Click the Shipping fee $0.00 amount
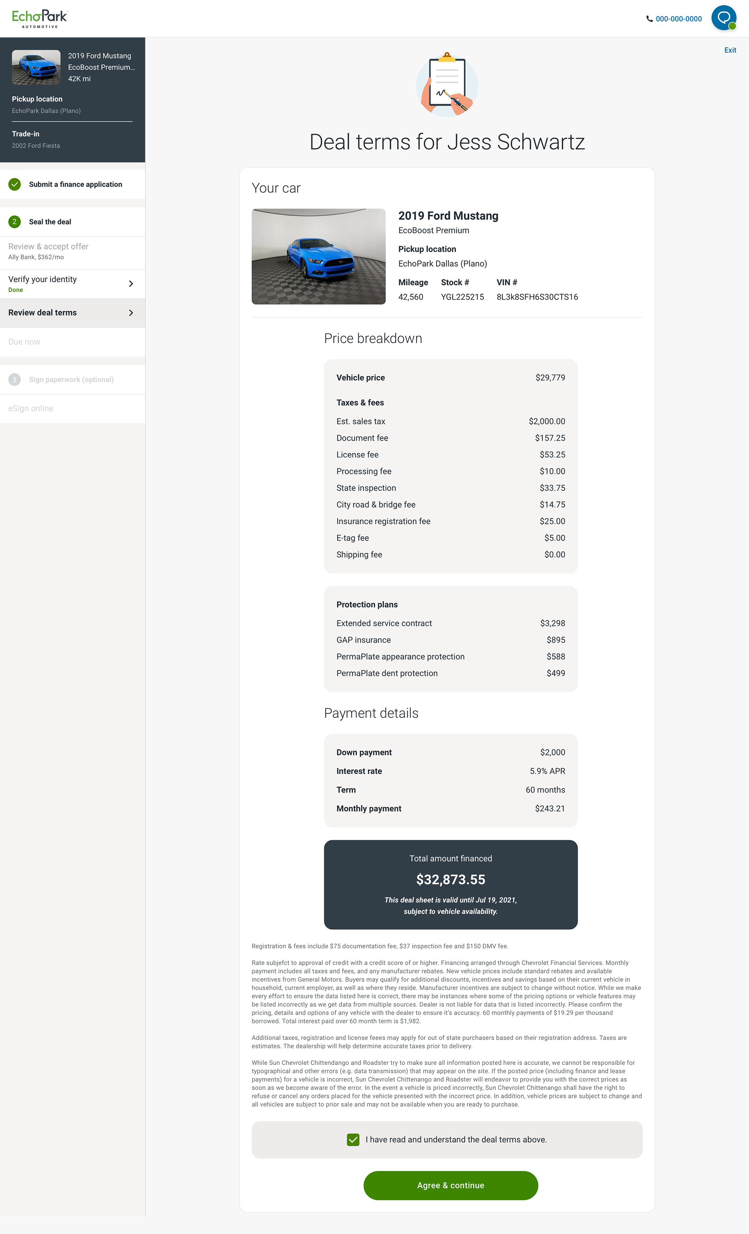The width and height of the screenshot is (749, 1234). click(555, 554)
